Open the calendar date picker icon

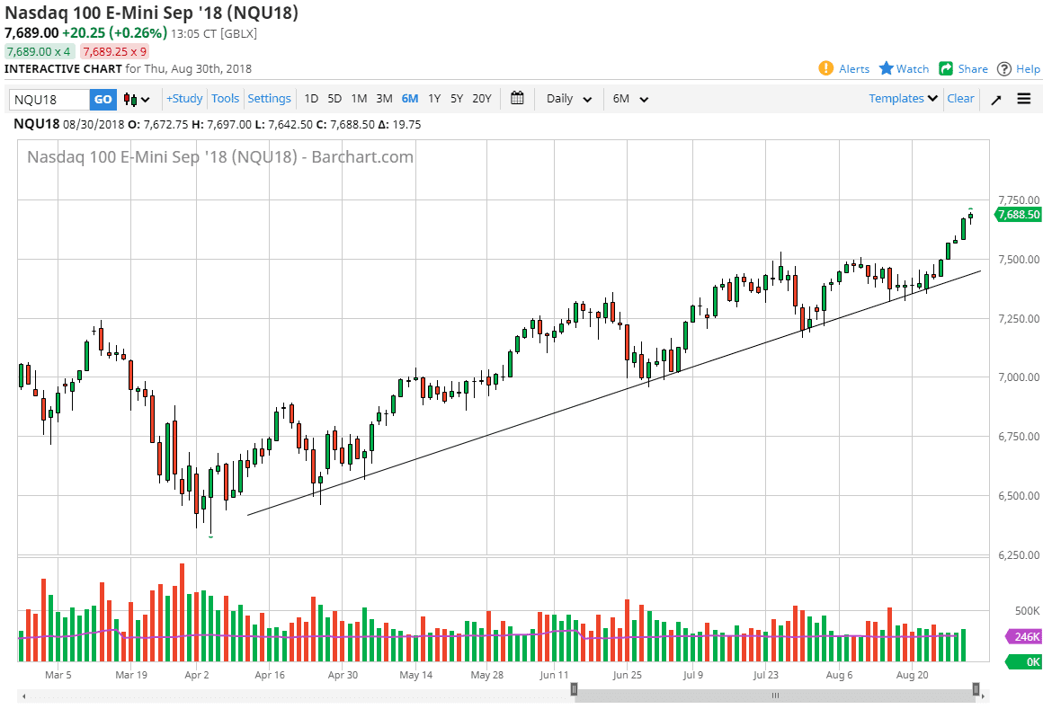(517, 99)
